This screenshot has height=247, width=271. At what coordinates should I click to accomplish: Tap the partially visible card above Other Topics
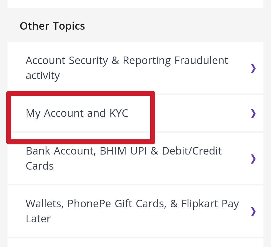tap(135, 4)
